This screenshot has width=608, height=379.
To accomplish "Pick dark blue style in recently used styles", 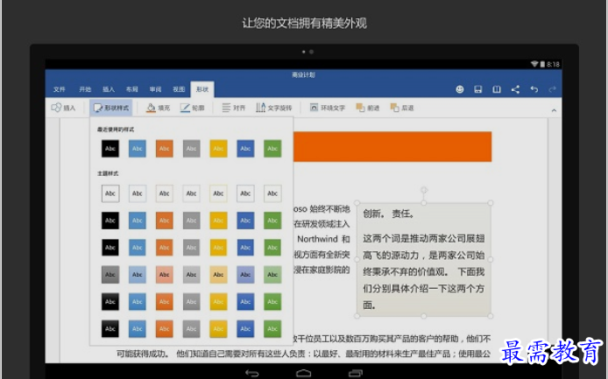I will [245, 149].
